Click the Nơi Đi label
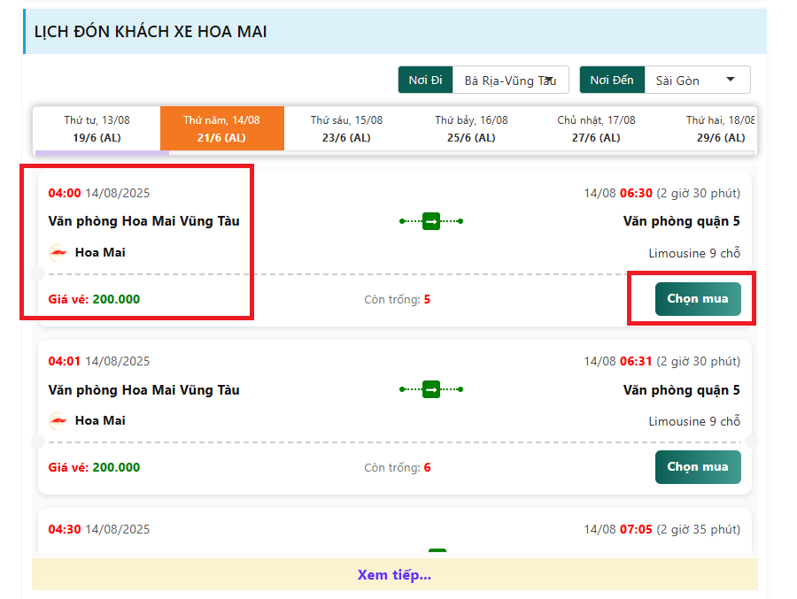797x599 pixels. 425,81
